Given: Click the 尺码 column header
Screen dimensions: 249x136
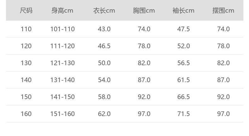Looking at the screenshot, I should tap(26, 10).
